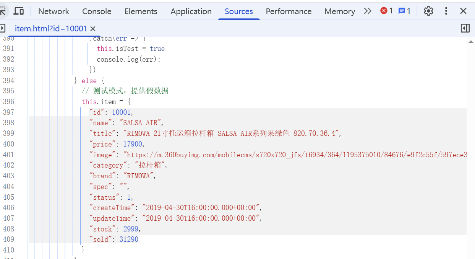Expand more tabs chevron
Viewport: 475px width, 259px height.
coord(368,11)
